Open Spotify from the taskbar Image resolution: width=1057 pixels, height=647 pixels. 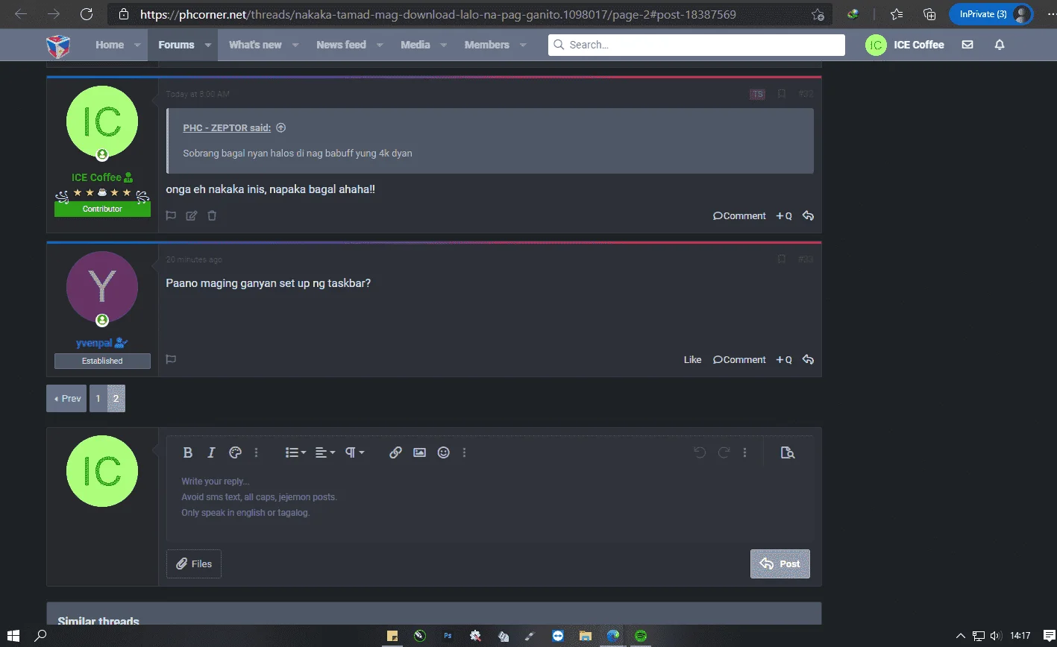pos(640,636)
